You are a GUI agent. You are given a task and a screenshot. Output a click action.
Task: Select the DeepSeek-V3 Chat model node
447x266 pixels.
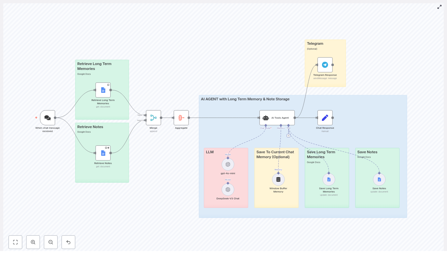[228, 189]
